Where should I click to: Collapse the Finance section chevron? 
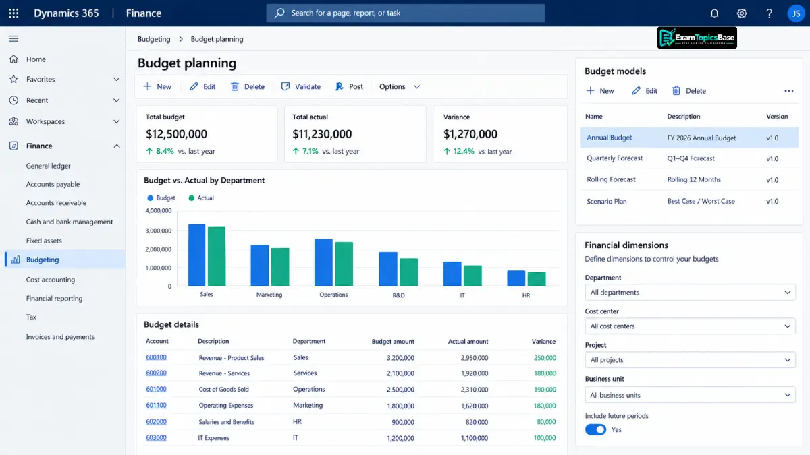tap(116, 146)
